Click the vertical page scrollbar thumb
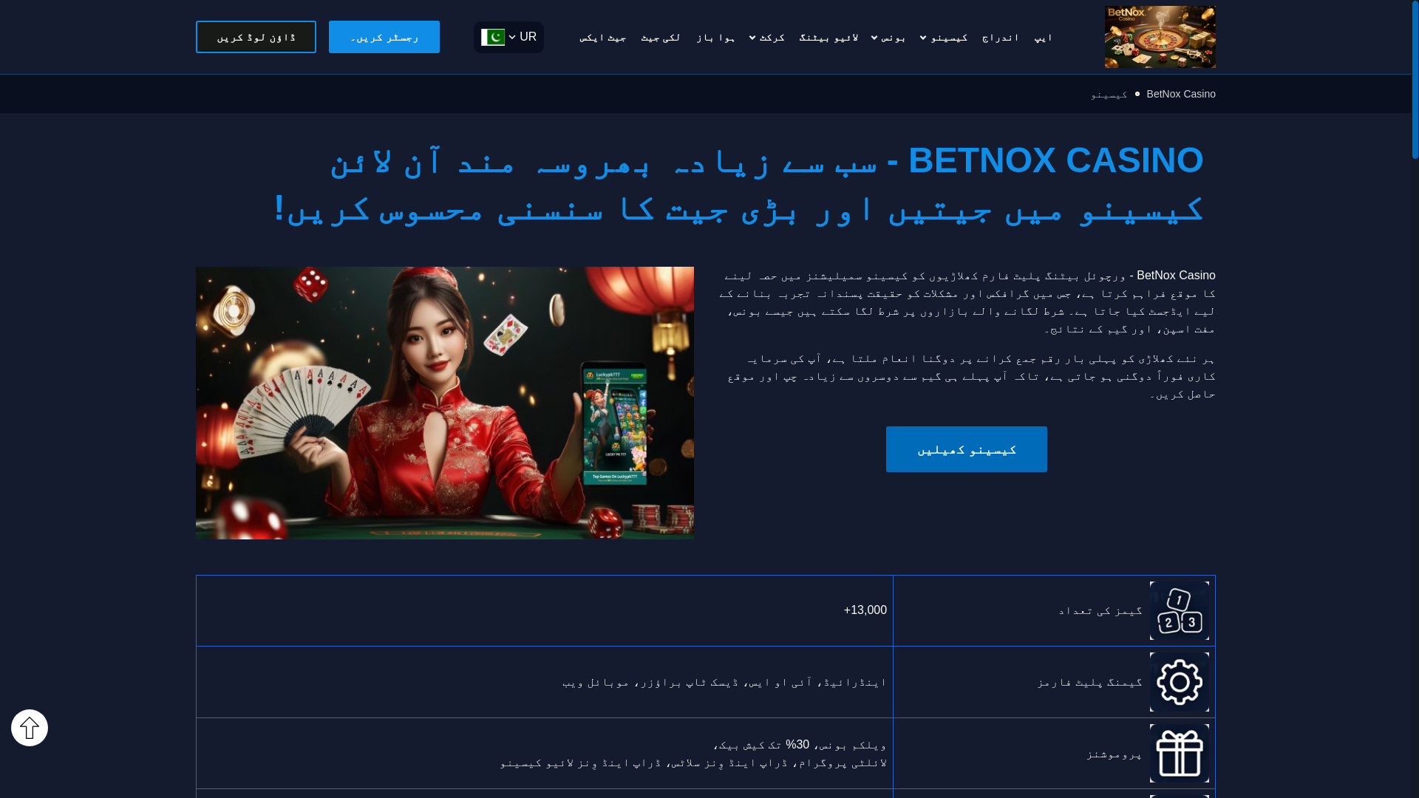The width and height of the screenshot is (1419, 798). pyautogui.click(x=1415, y=80)
